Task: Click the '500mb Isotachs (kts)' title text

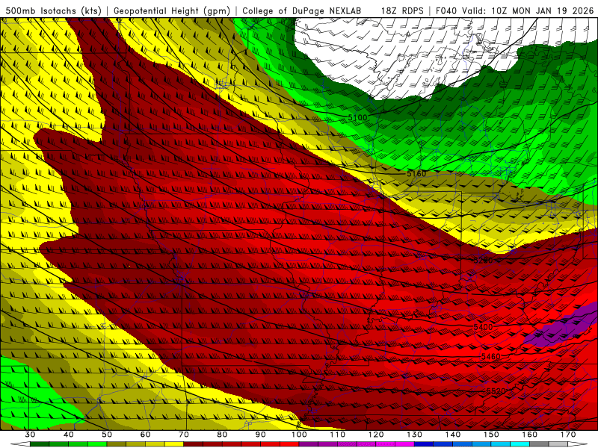Action: (x=53, y=10)
